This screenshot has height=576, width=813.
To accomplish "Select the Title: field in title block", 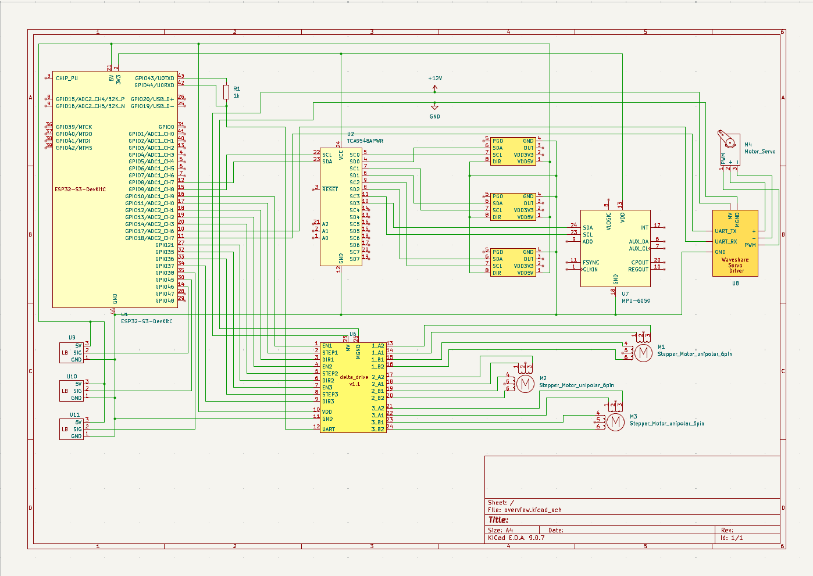I will 498,520.
